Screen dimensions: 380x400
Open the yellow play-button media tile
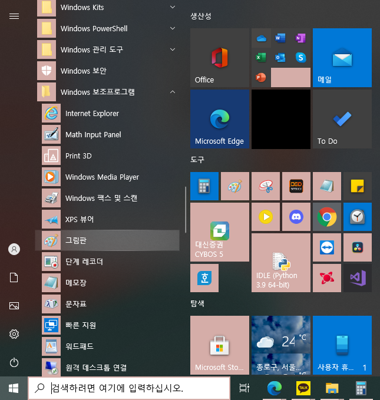point(266,217)
